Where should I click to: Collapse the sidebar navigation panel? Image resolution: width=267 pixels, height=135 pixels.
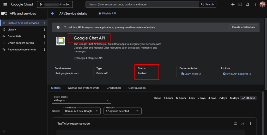4,131
